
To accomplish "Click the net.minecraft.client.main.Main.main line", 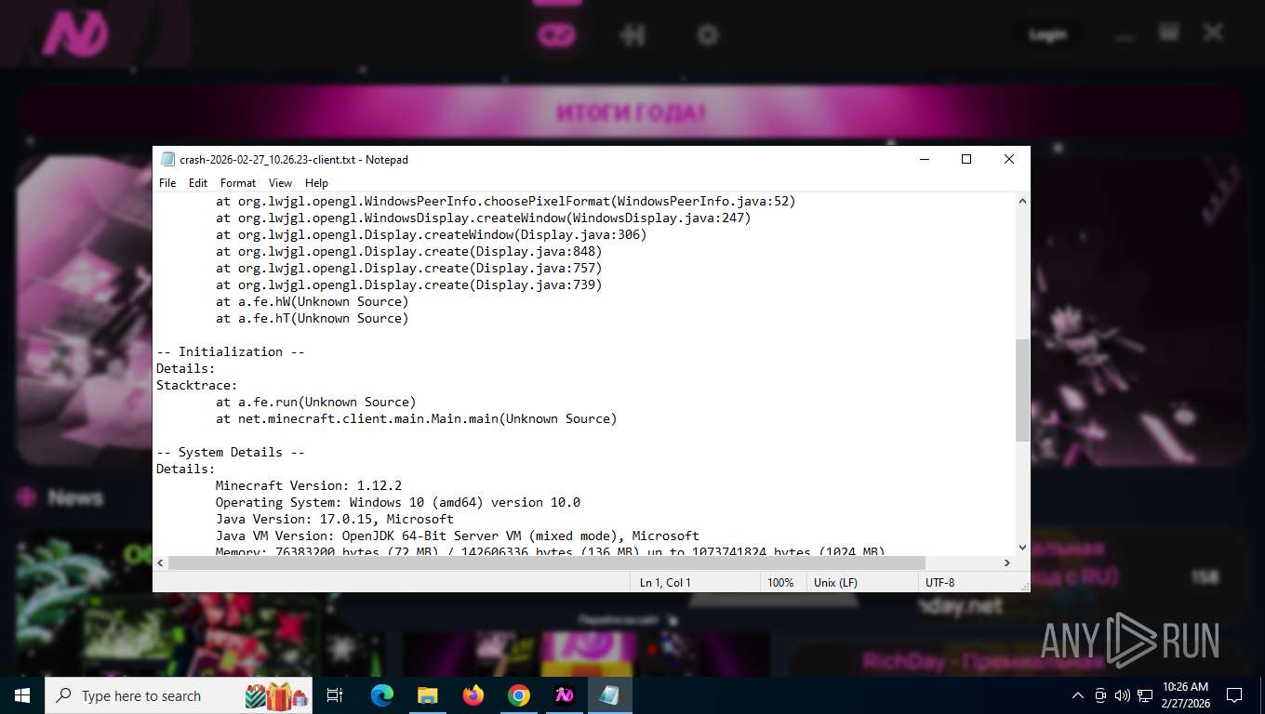I will [417, 418].
